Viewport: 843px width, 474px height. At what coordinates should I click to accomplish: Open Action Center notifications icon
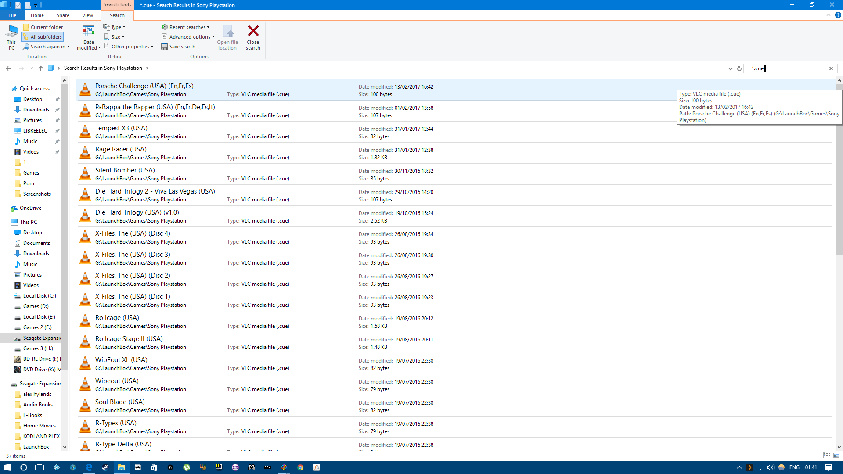click(829, 467)
